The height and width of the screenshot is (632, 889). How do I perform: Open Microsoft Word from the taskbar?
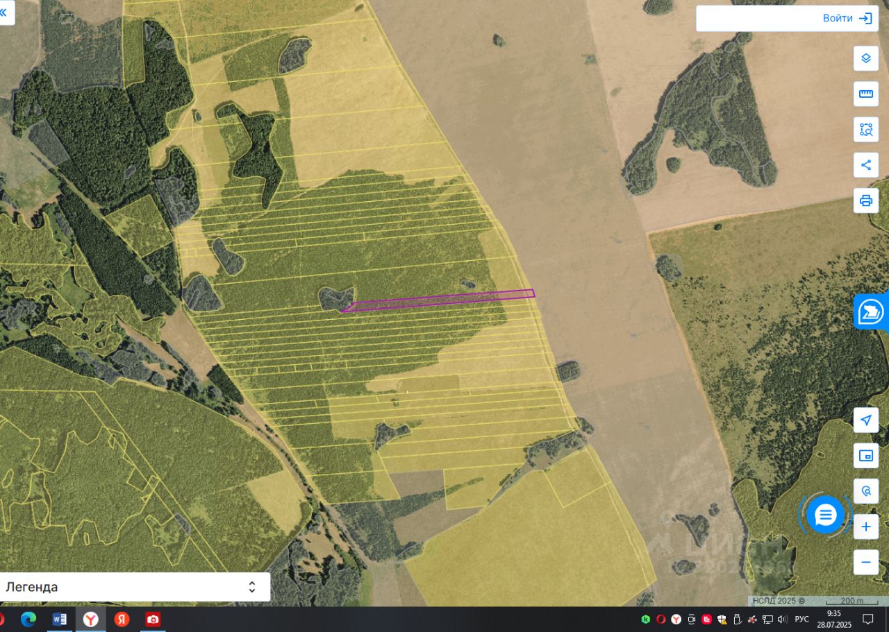pos(59,619)
